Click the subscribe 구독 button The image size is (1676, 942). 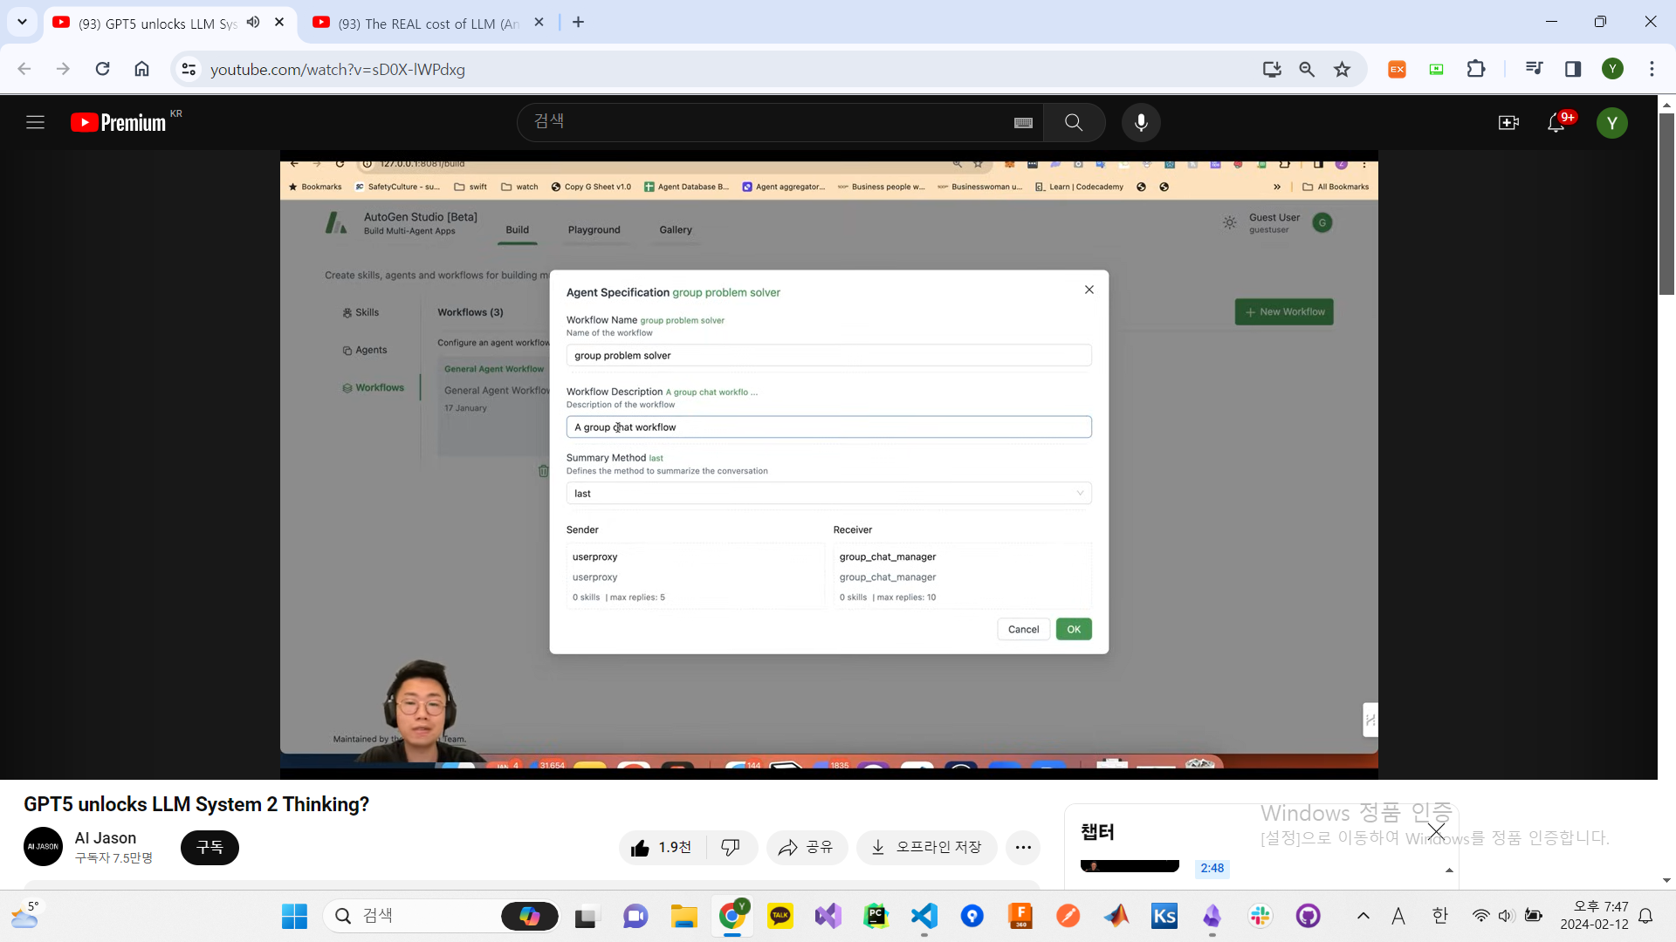tap(209, 847)
